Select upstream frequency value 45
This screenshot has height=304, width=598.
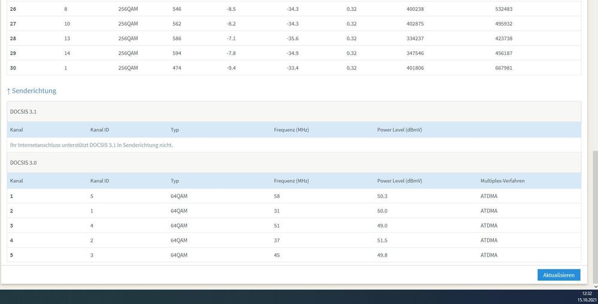point(277,255)
